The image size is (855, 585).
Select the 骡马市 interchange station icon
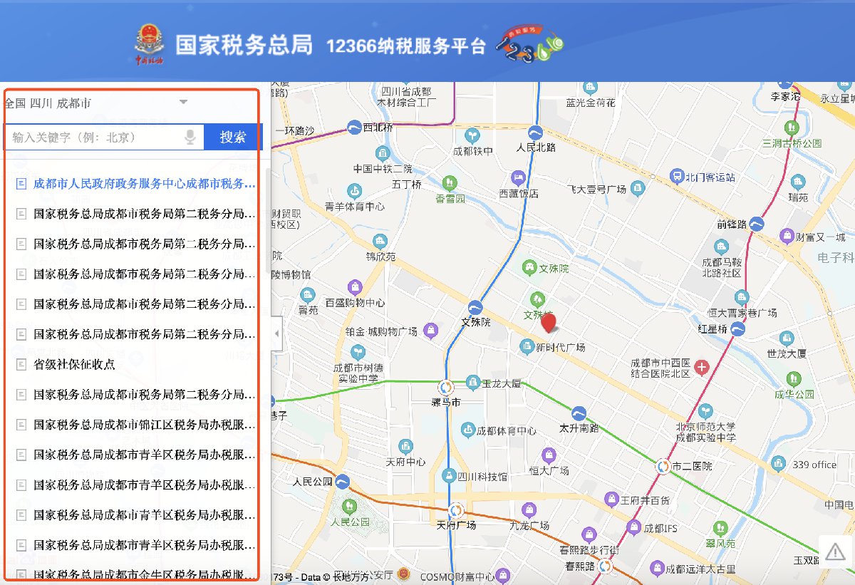click(447, 387)
